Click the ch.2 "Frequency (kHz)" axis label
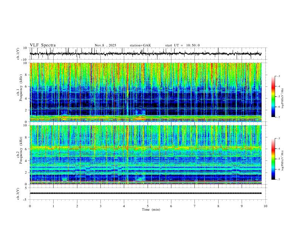The width and height of the screenshot is (299, 231). coord(21,150)
